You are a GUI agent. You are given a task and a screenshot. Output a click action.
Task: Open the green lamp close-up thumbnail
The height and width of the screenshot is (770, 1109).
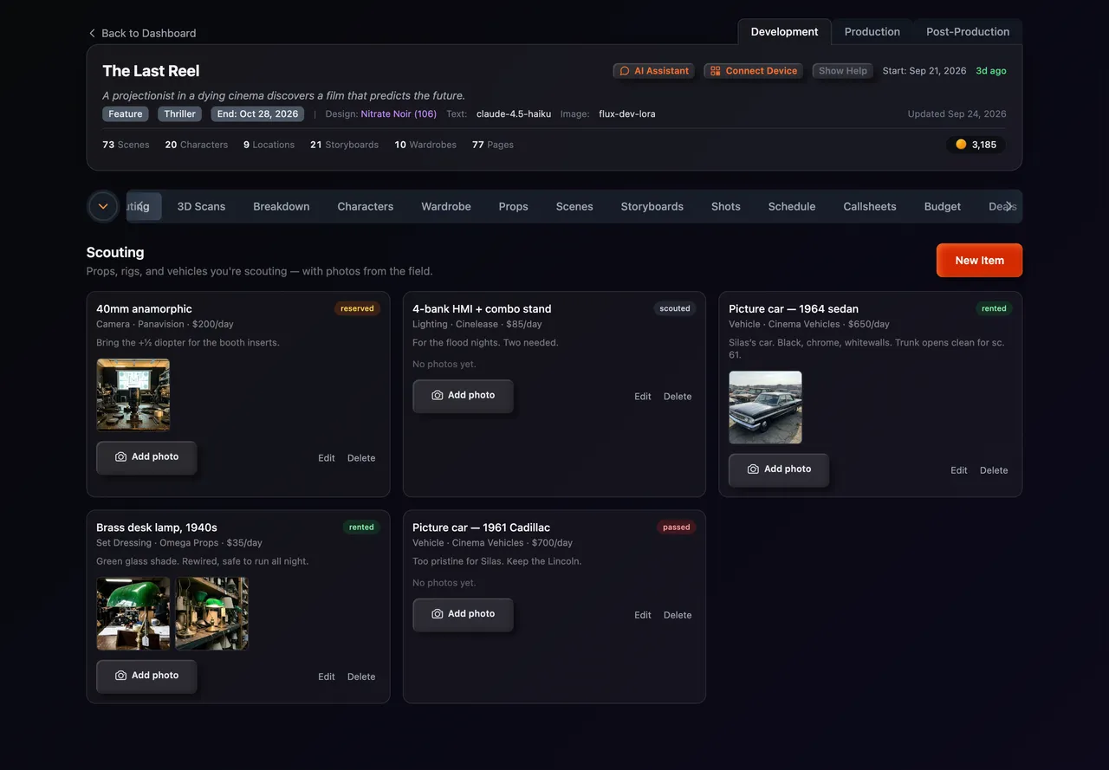pyautogui.click(x=133, y=613)
